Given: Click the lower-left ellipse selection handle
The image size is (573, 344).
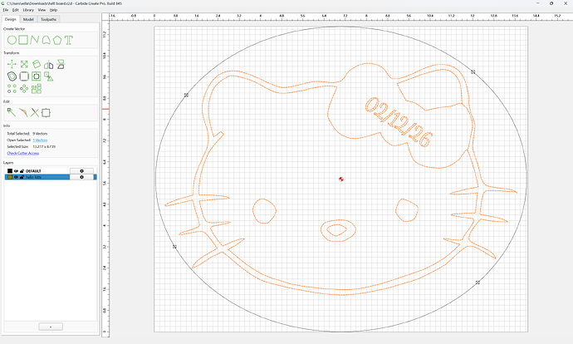Looking at the screenshot, I should pyautogui.click(x=174, y=247).
